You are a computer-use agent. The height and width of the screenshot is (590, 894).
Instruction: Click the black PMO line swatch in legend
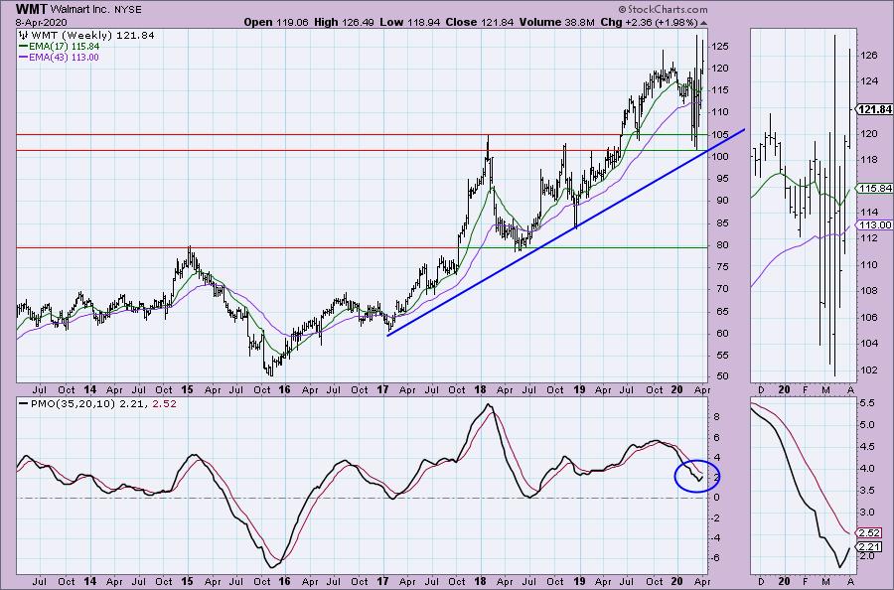[x=24, y=403]
